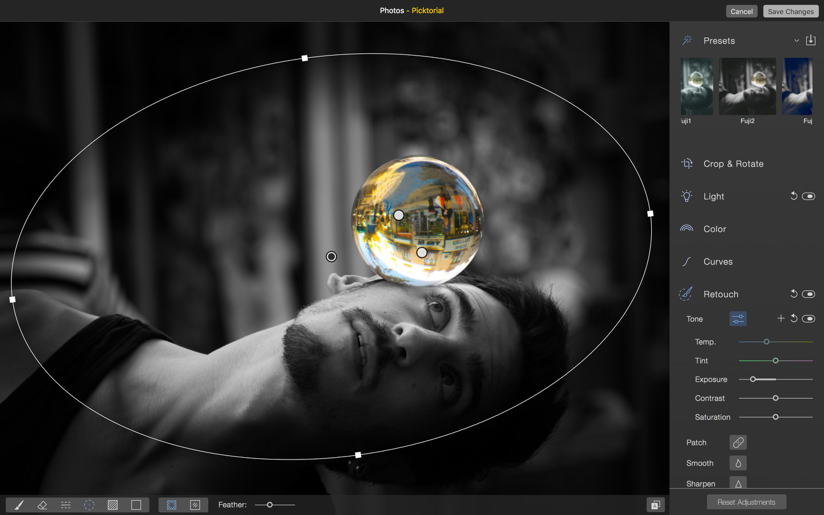Reset the Retouch adjustments arrow
824x515 pixels.
pos(794,294)
